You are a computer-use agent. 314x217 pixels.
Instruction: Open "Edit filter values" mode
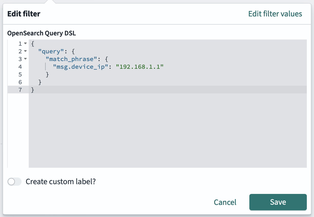click(x=275, y=14)
